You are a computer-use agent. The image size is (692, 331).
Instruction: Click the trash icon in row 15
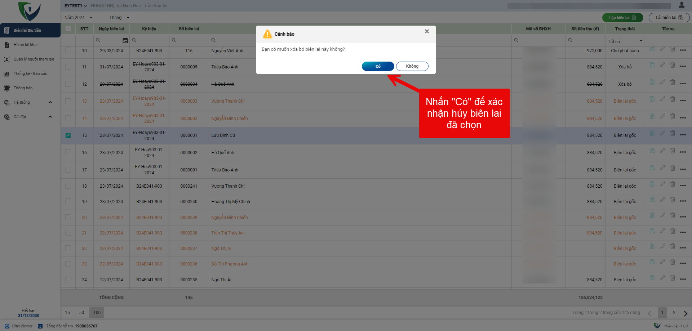pyautogui.click(x=673, y=134)
